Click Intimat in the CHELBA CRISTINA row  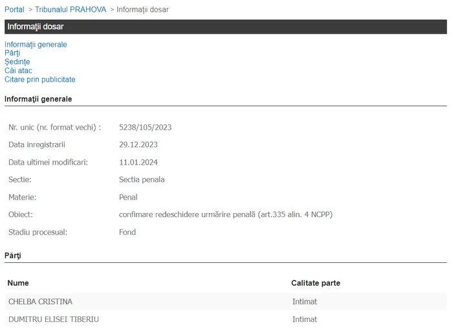[304, 302]
